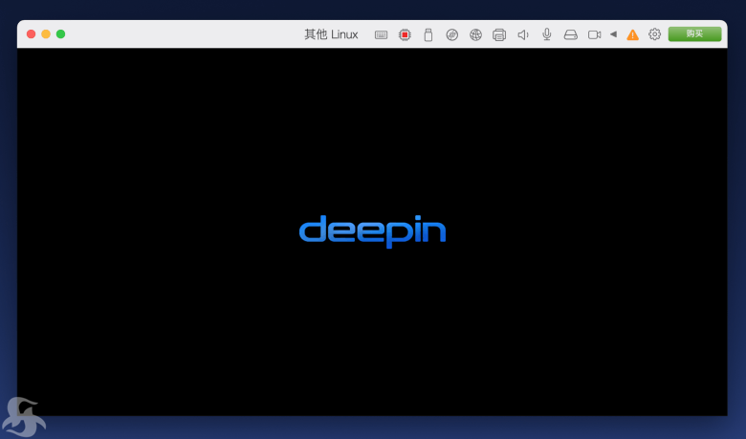Open the keyboard icon in the VM toolbar
Viewport: 746px width, 439px height.
click(381, 34)
